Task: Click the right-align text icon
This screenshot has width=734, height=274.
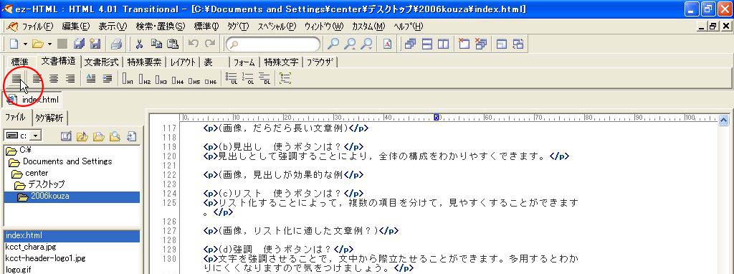Action: point(70,79)
